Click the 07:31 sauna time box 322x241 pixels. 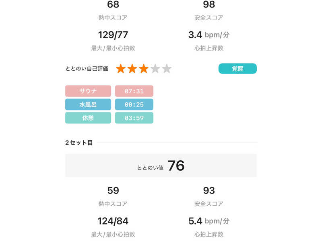click(134, 91)
